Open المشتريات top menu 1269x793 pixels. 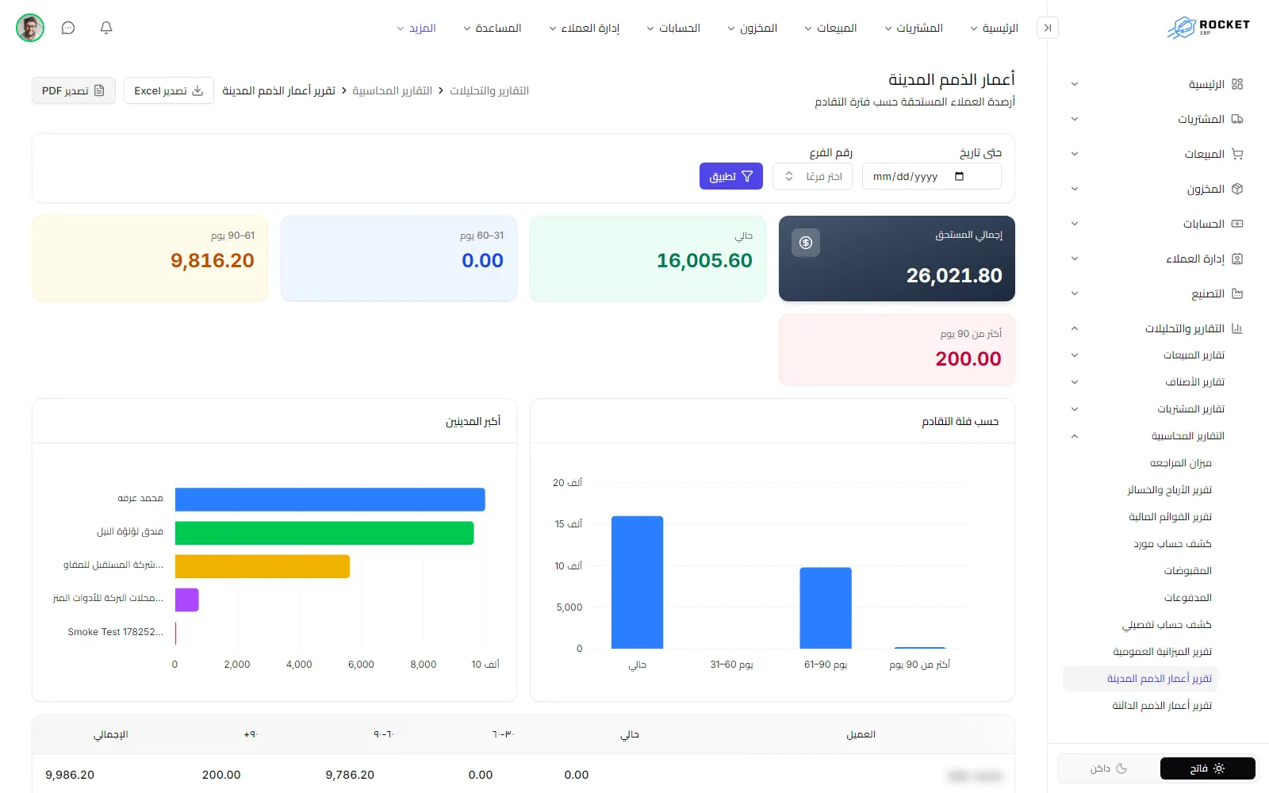coord(914,28)
